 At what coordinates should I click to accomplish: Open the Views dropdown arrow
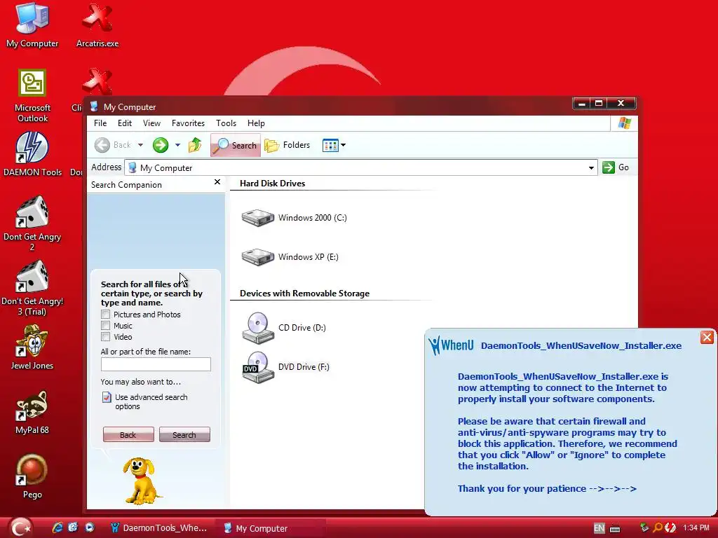[x=343, y=145]
